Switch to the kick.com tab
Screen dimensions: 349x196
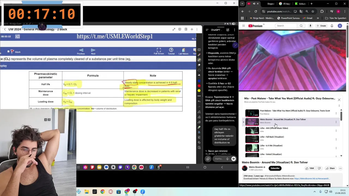click(300, 4)
